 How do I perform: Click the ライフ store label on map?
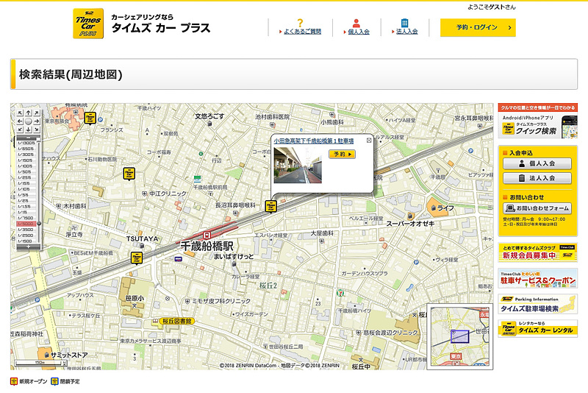(x=445, y=208)
